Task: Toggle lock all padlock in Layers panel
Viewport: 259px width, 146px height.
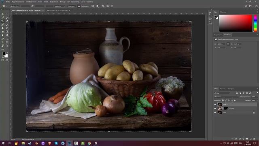Action: pos(235,101)
